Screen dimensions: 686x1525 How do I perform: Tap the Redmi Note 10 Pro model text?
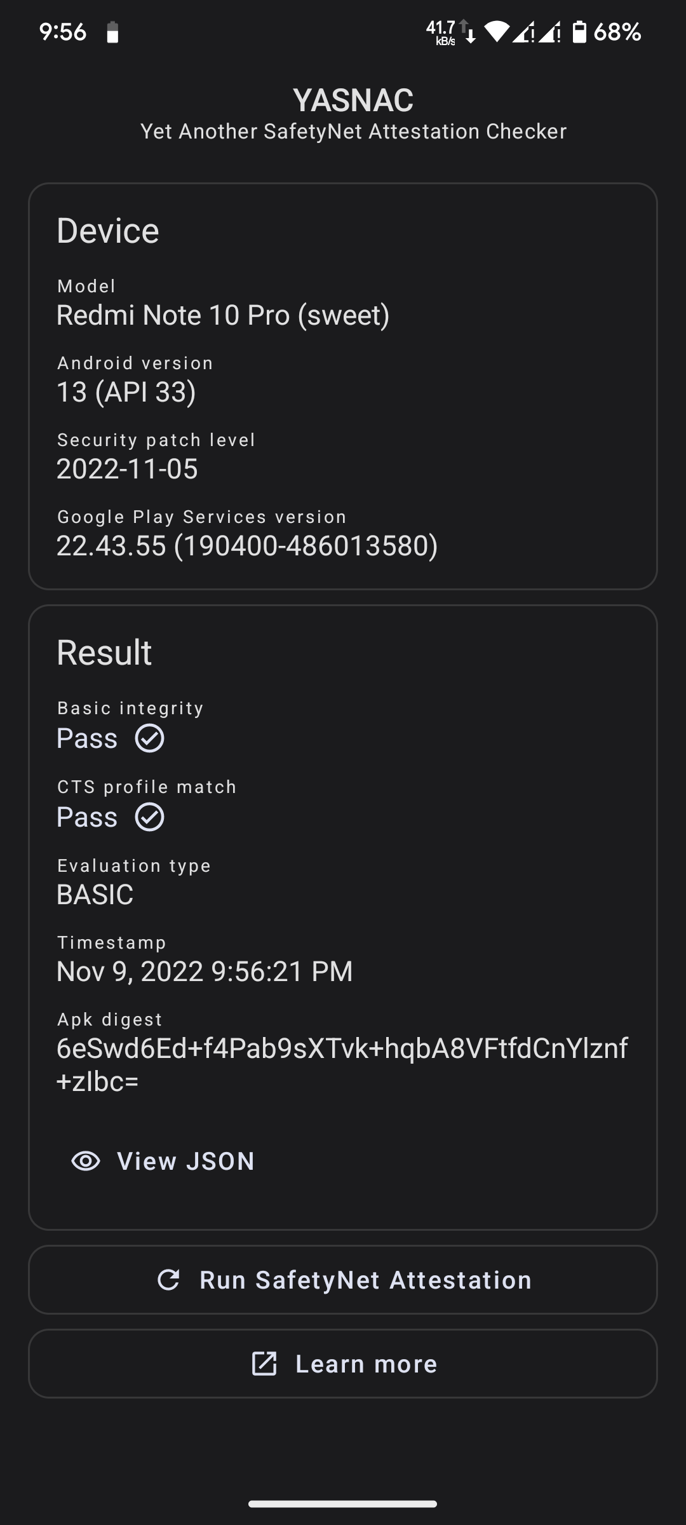(x=223, y=315)
